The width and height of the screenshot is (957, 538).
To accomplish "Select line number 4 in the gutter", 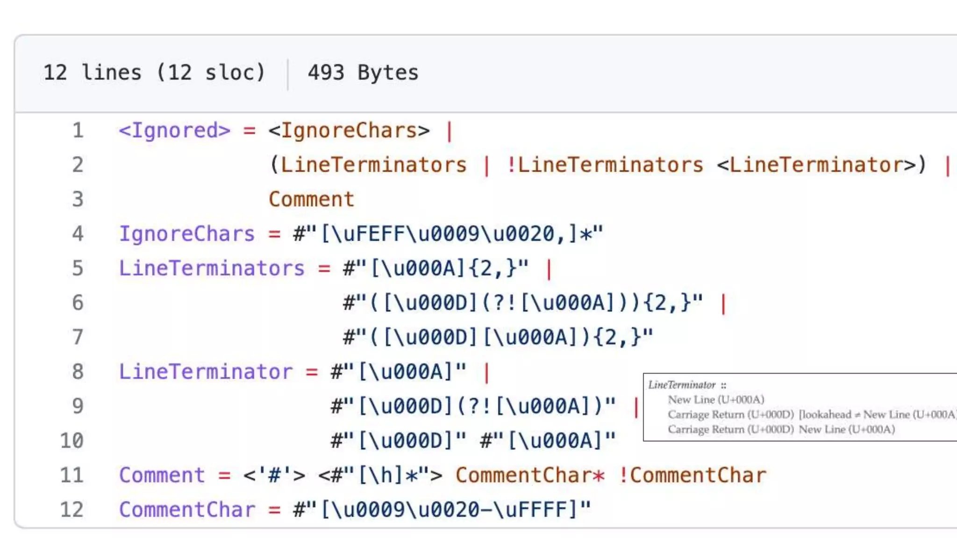I will [x=78, y=234].
